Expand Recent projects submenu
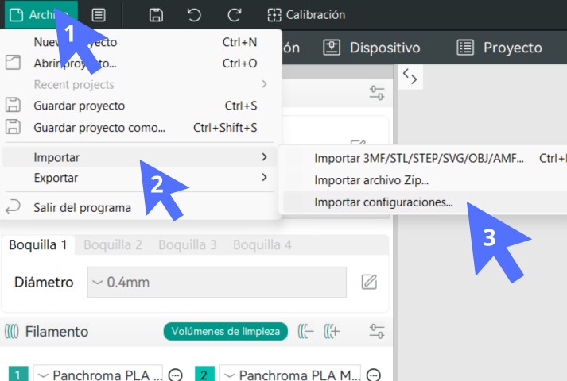This screenshot has height=381, width=567. coord(140,84)
